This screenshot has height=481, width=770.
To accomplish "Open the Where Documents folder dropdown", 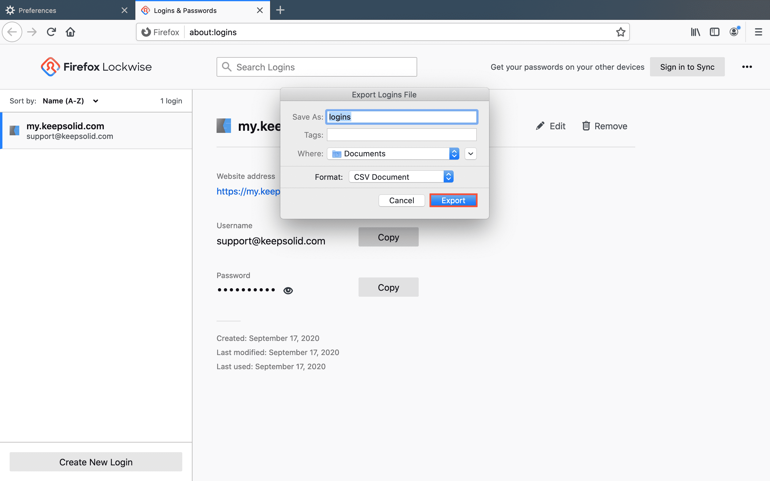I will pos(393,154).
